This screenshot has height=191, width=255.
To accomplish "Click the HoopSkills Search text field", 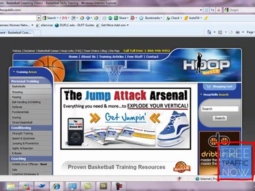I will (x=220, y=109).
